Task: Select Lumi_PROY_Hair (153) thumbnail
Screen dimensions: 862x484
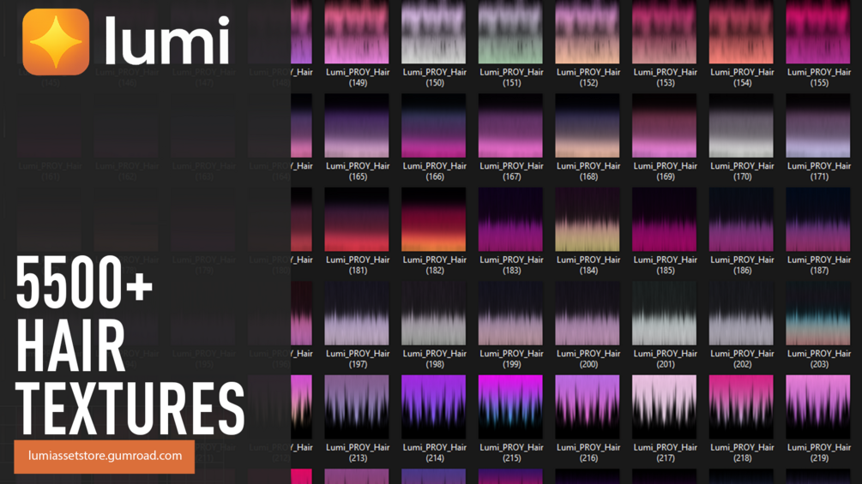Action: tap(665, 32)
